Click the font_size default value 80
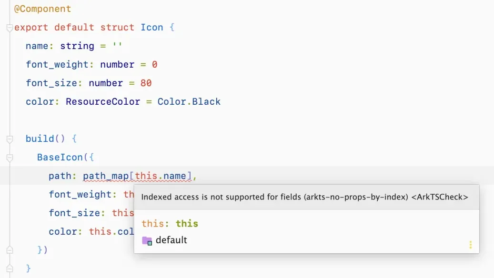The image size is (494, 278). pos(146,83)
